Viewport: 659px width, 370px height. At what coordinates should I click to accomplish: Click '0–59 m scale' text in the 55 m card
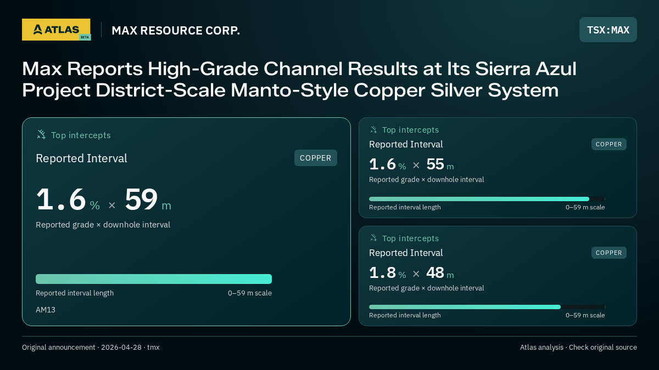[x=585, y=207]
